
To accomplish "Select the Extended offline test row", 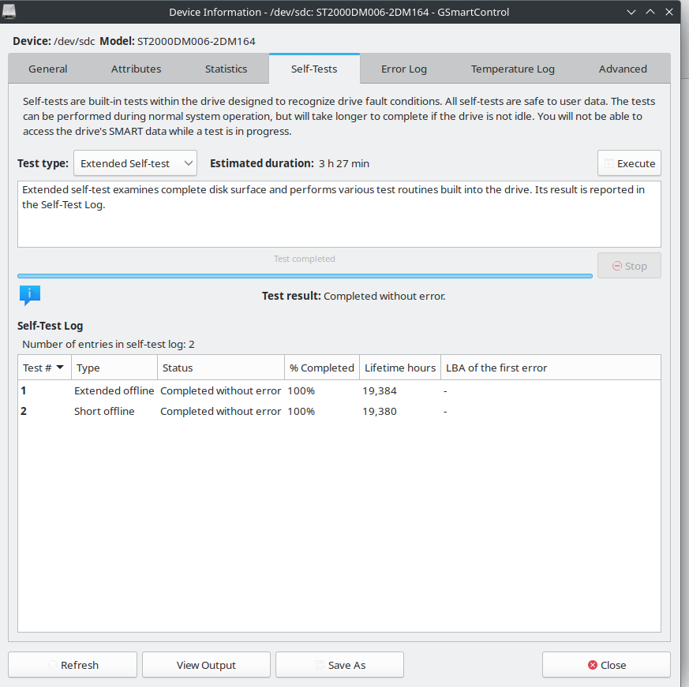I will 339,390.
